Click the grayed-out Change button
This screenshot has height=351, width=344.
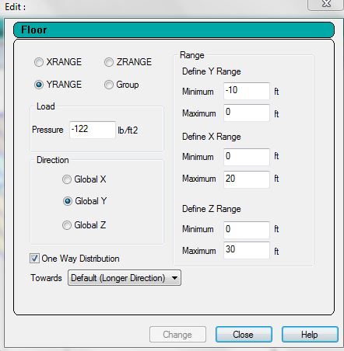point(177,335)
